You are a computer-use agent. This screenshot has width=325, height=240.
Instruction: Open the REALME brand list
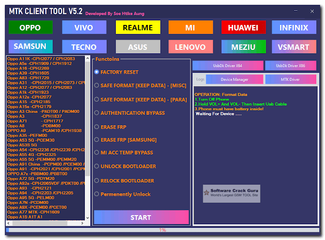point(138,27)
